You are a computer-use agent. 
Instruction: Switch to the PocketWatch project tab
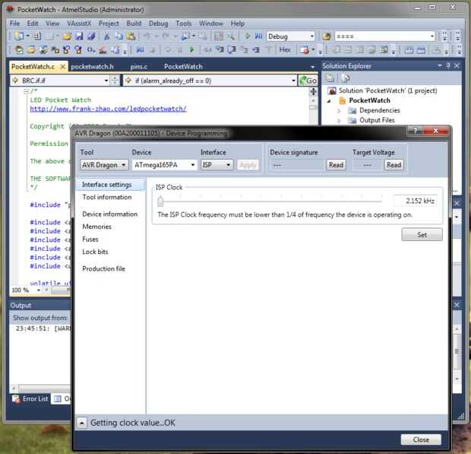coord(183,67)
